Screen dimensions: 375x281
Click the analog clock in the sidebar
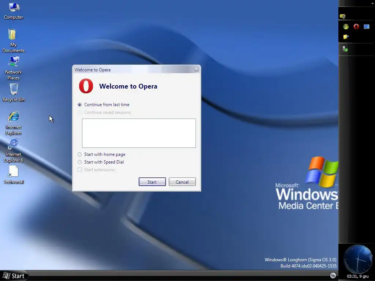coord(357,259)
